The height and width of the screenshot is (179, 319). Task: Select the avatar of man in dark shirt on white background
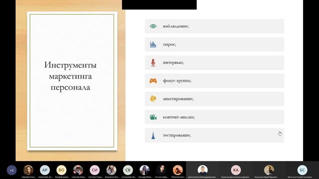point(203,170)
